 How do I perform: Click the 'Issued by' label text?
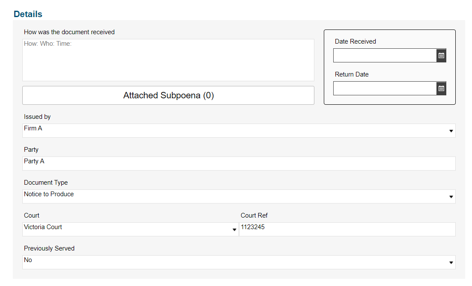point(37,117)
